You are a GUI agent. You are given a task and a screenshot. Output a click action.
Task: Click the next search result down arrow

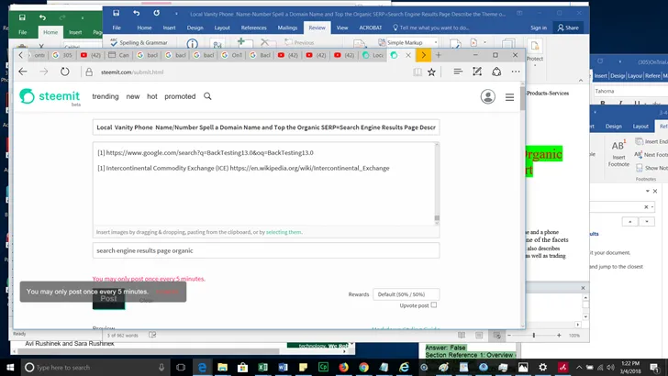(647, 221)
